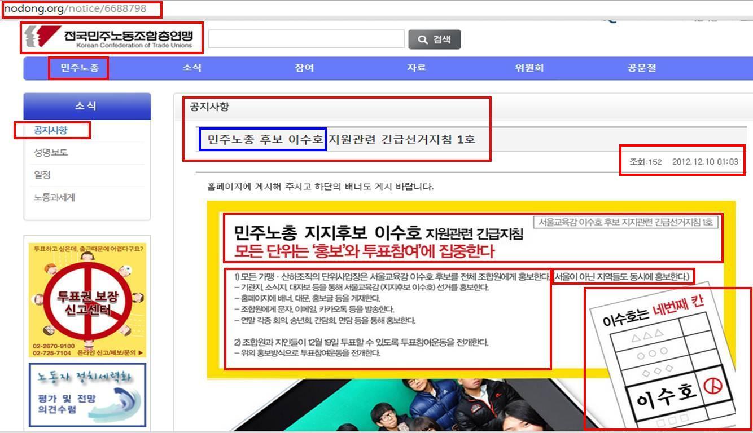Viewport: 753px width, 433px height.
Task: Click the 서울교육감 이수호 후보 label box
Action: [625, 222]
